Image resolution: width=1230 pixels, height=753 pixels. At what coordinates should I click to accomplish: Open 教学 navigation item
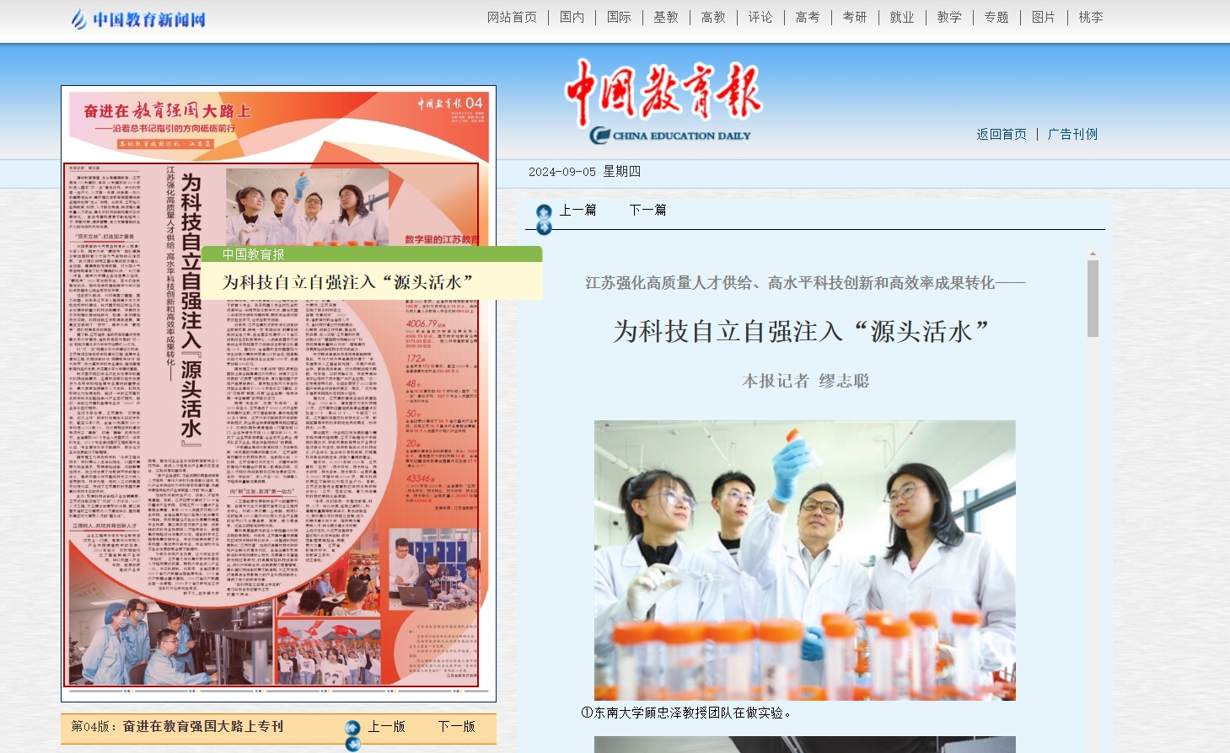click(949, 17)
